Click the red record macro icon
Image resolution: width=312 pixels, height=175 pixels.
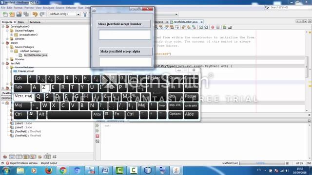coord(213,27)
